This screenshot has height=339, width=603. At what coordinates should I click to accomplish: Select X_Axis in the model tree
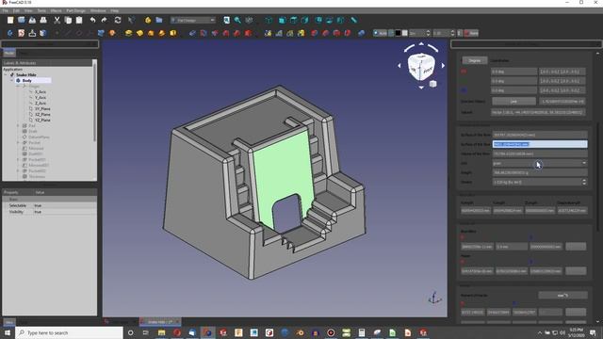pos(41,92)
